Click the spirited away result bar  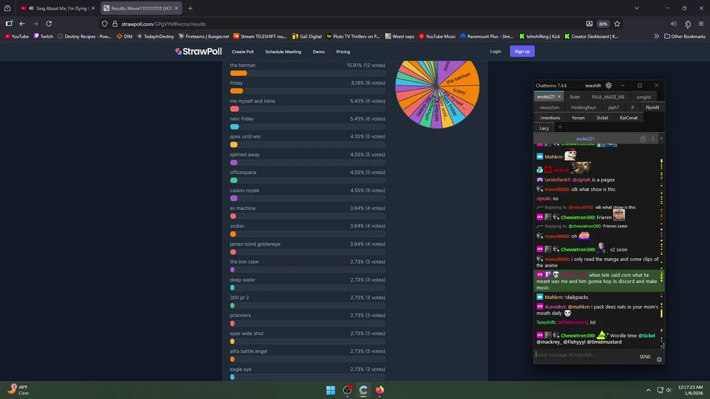(307, 163)
